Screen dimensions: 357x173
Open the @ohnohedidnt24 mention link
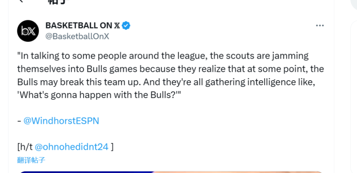click(x=71, y=147)
